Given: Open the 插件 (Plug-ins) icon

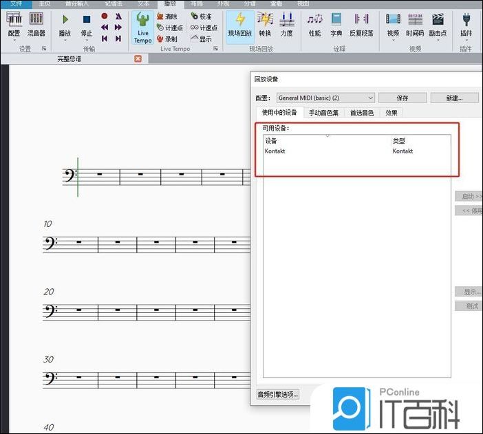Looking at the screenshot, I should [x=466, y=24].
